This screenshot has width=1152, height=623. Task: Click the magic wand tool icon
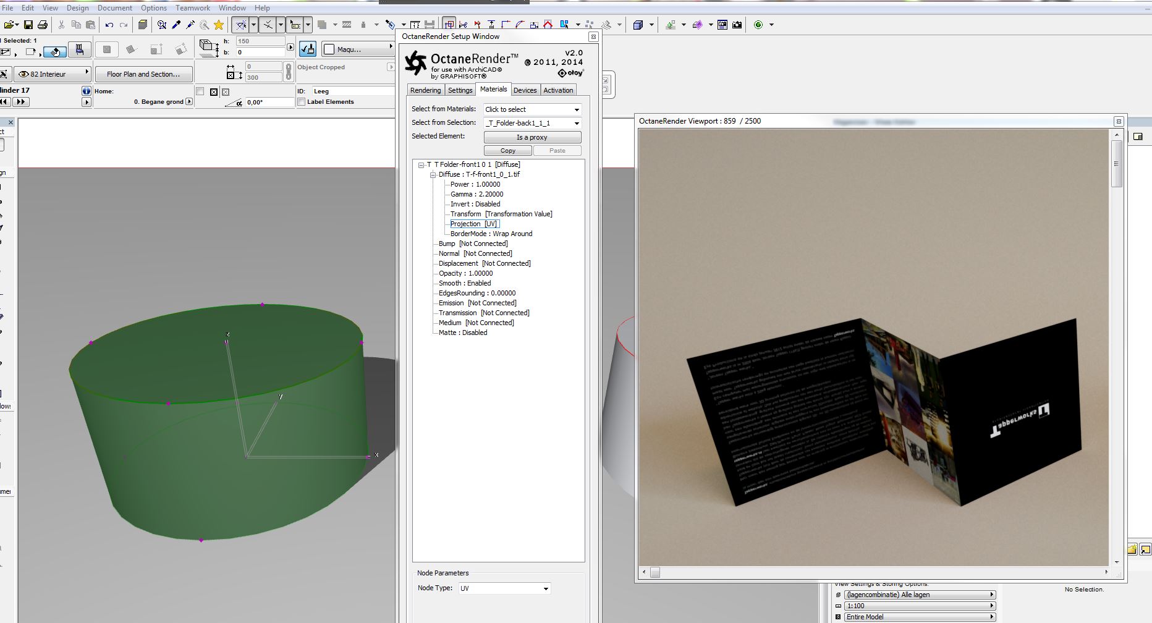tap(205, 25)
